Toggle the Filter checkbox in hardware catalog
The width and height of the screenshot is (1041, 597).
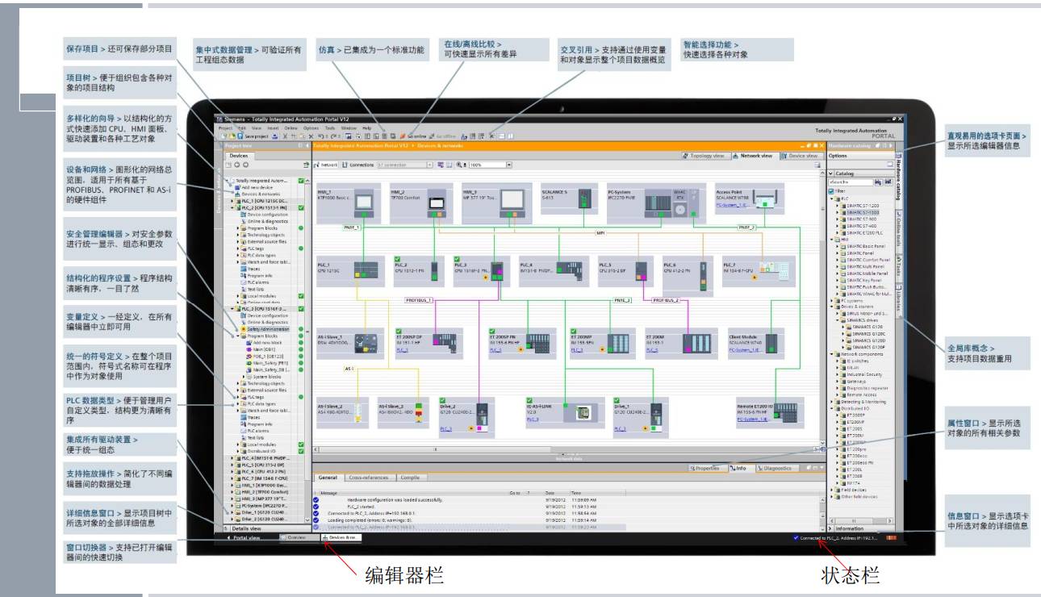click(830, 191)
